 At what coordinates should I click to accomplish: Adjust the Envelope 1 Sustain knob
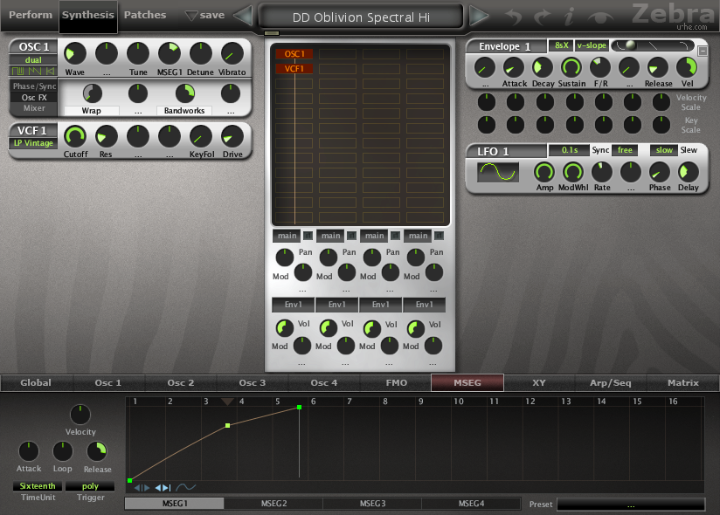click(x=571, y=68)
